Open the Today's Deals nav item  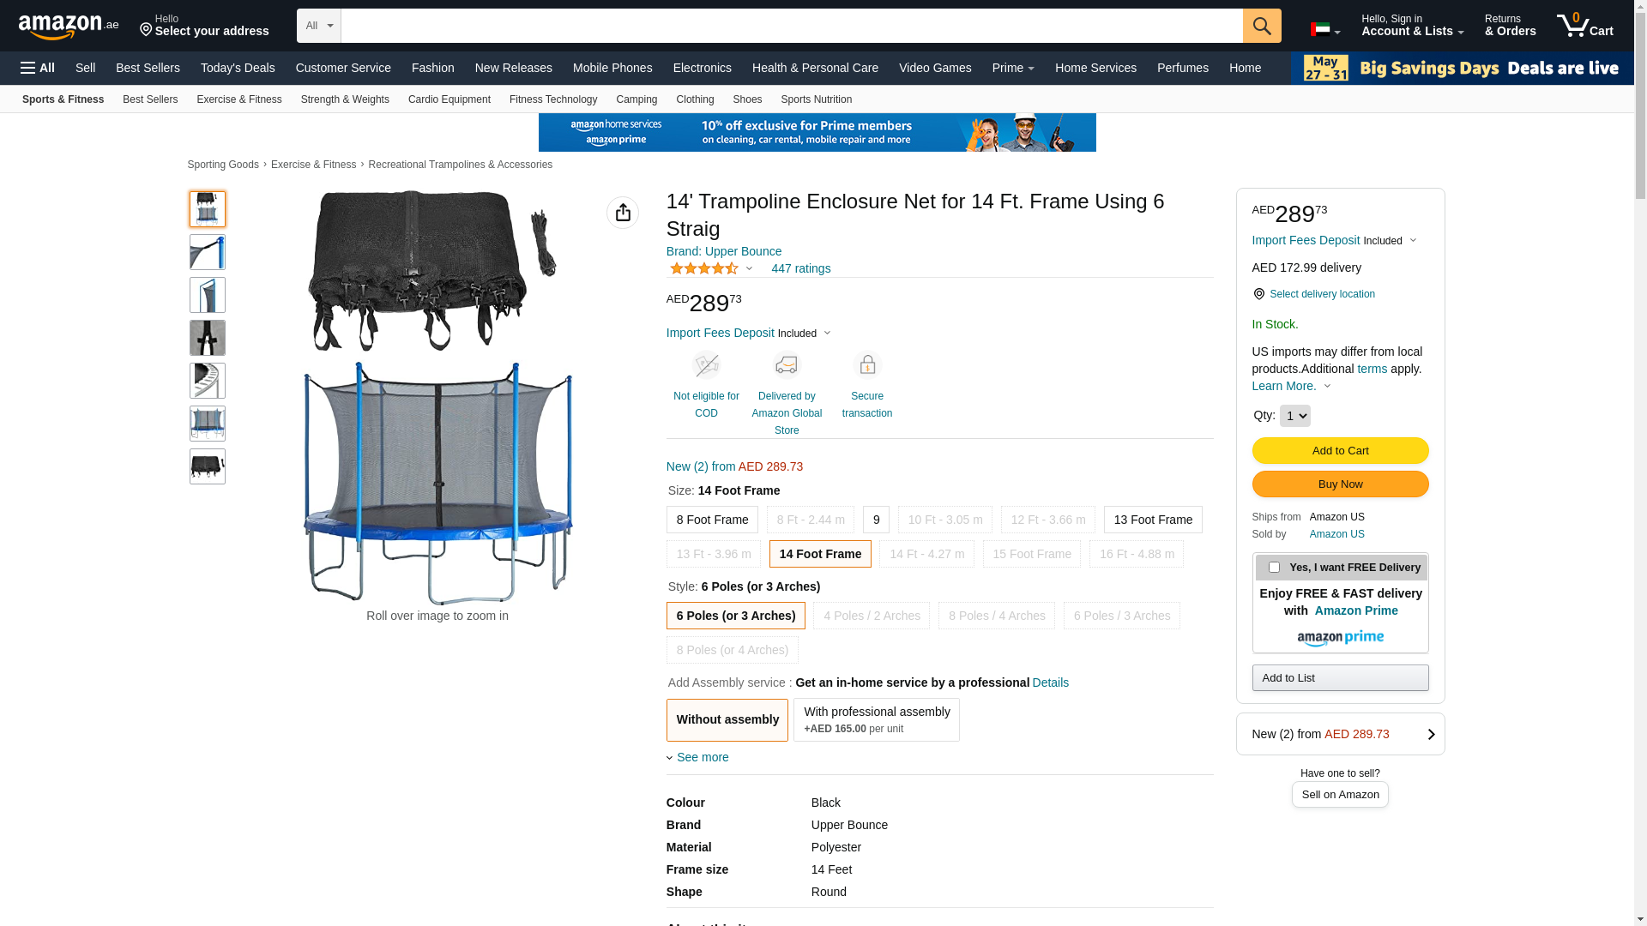pos(238,68)
